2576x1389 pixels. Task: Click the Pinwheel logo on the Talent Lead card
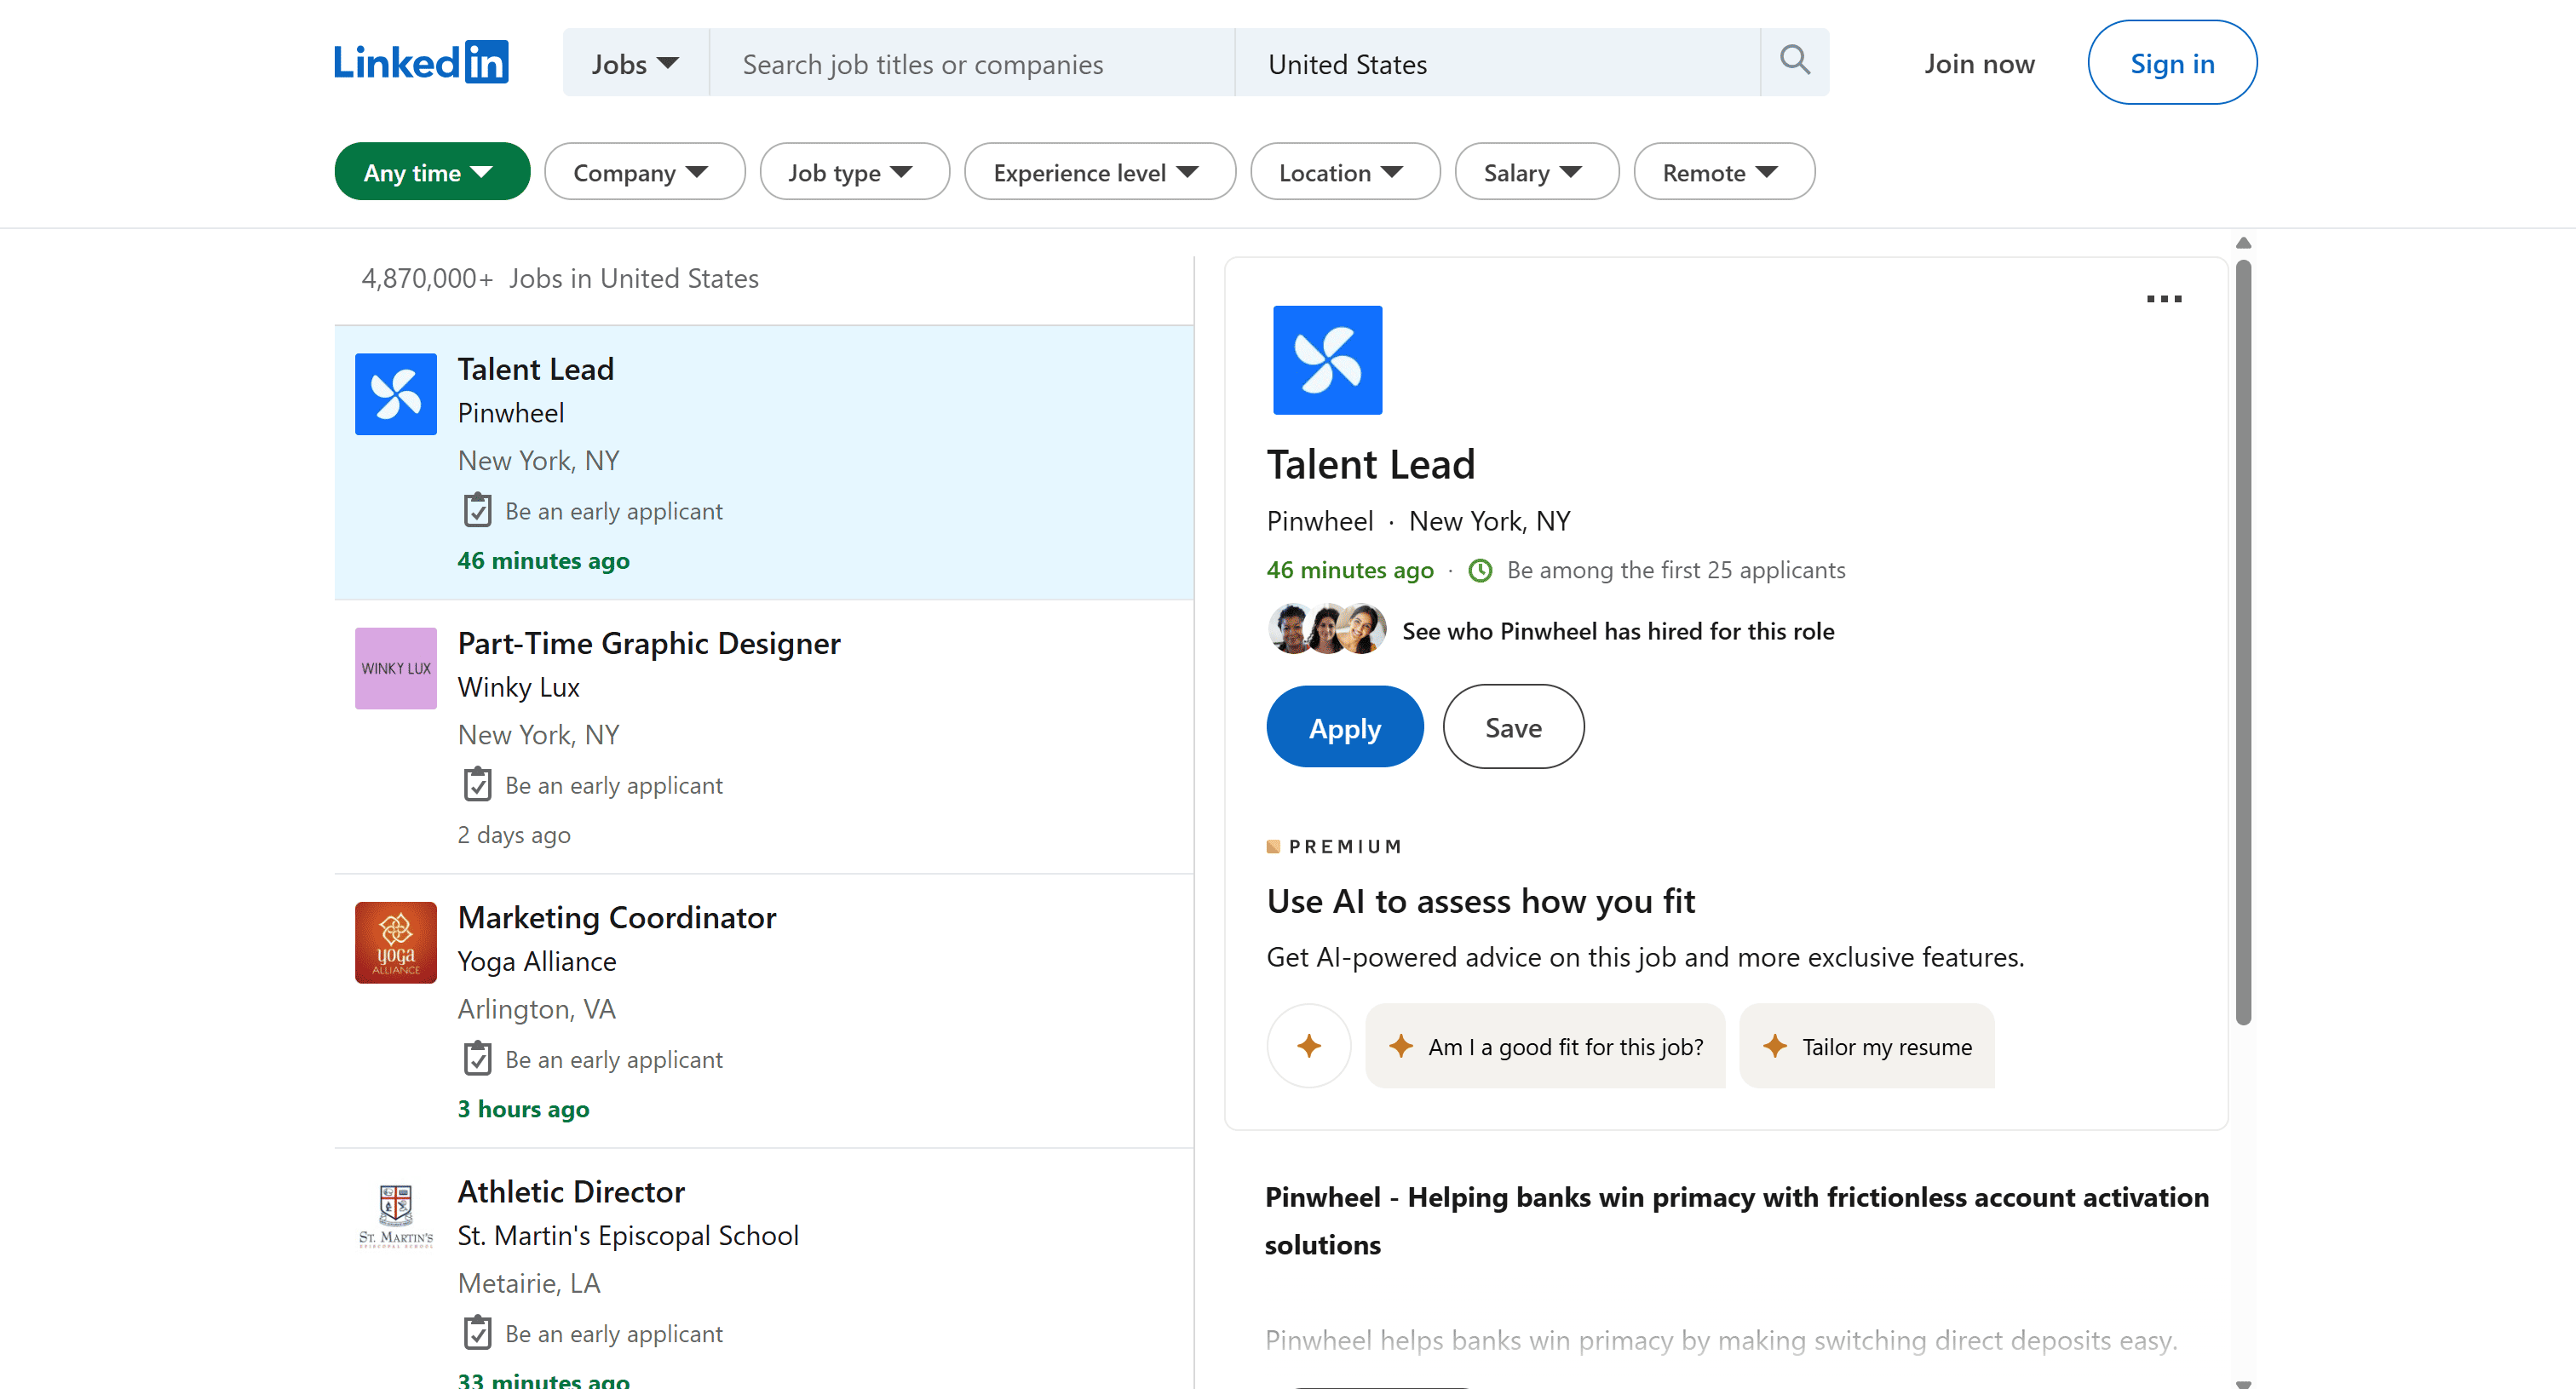[395, 393]
